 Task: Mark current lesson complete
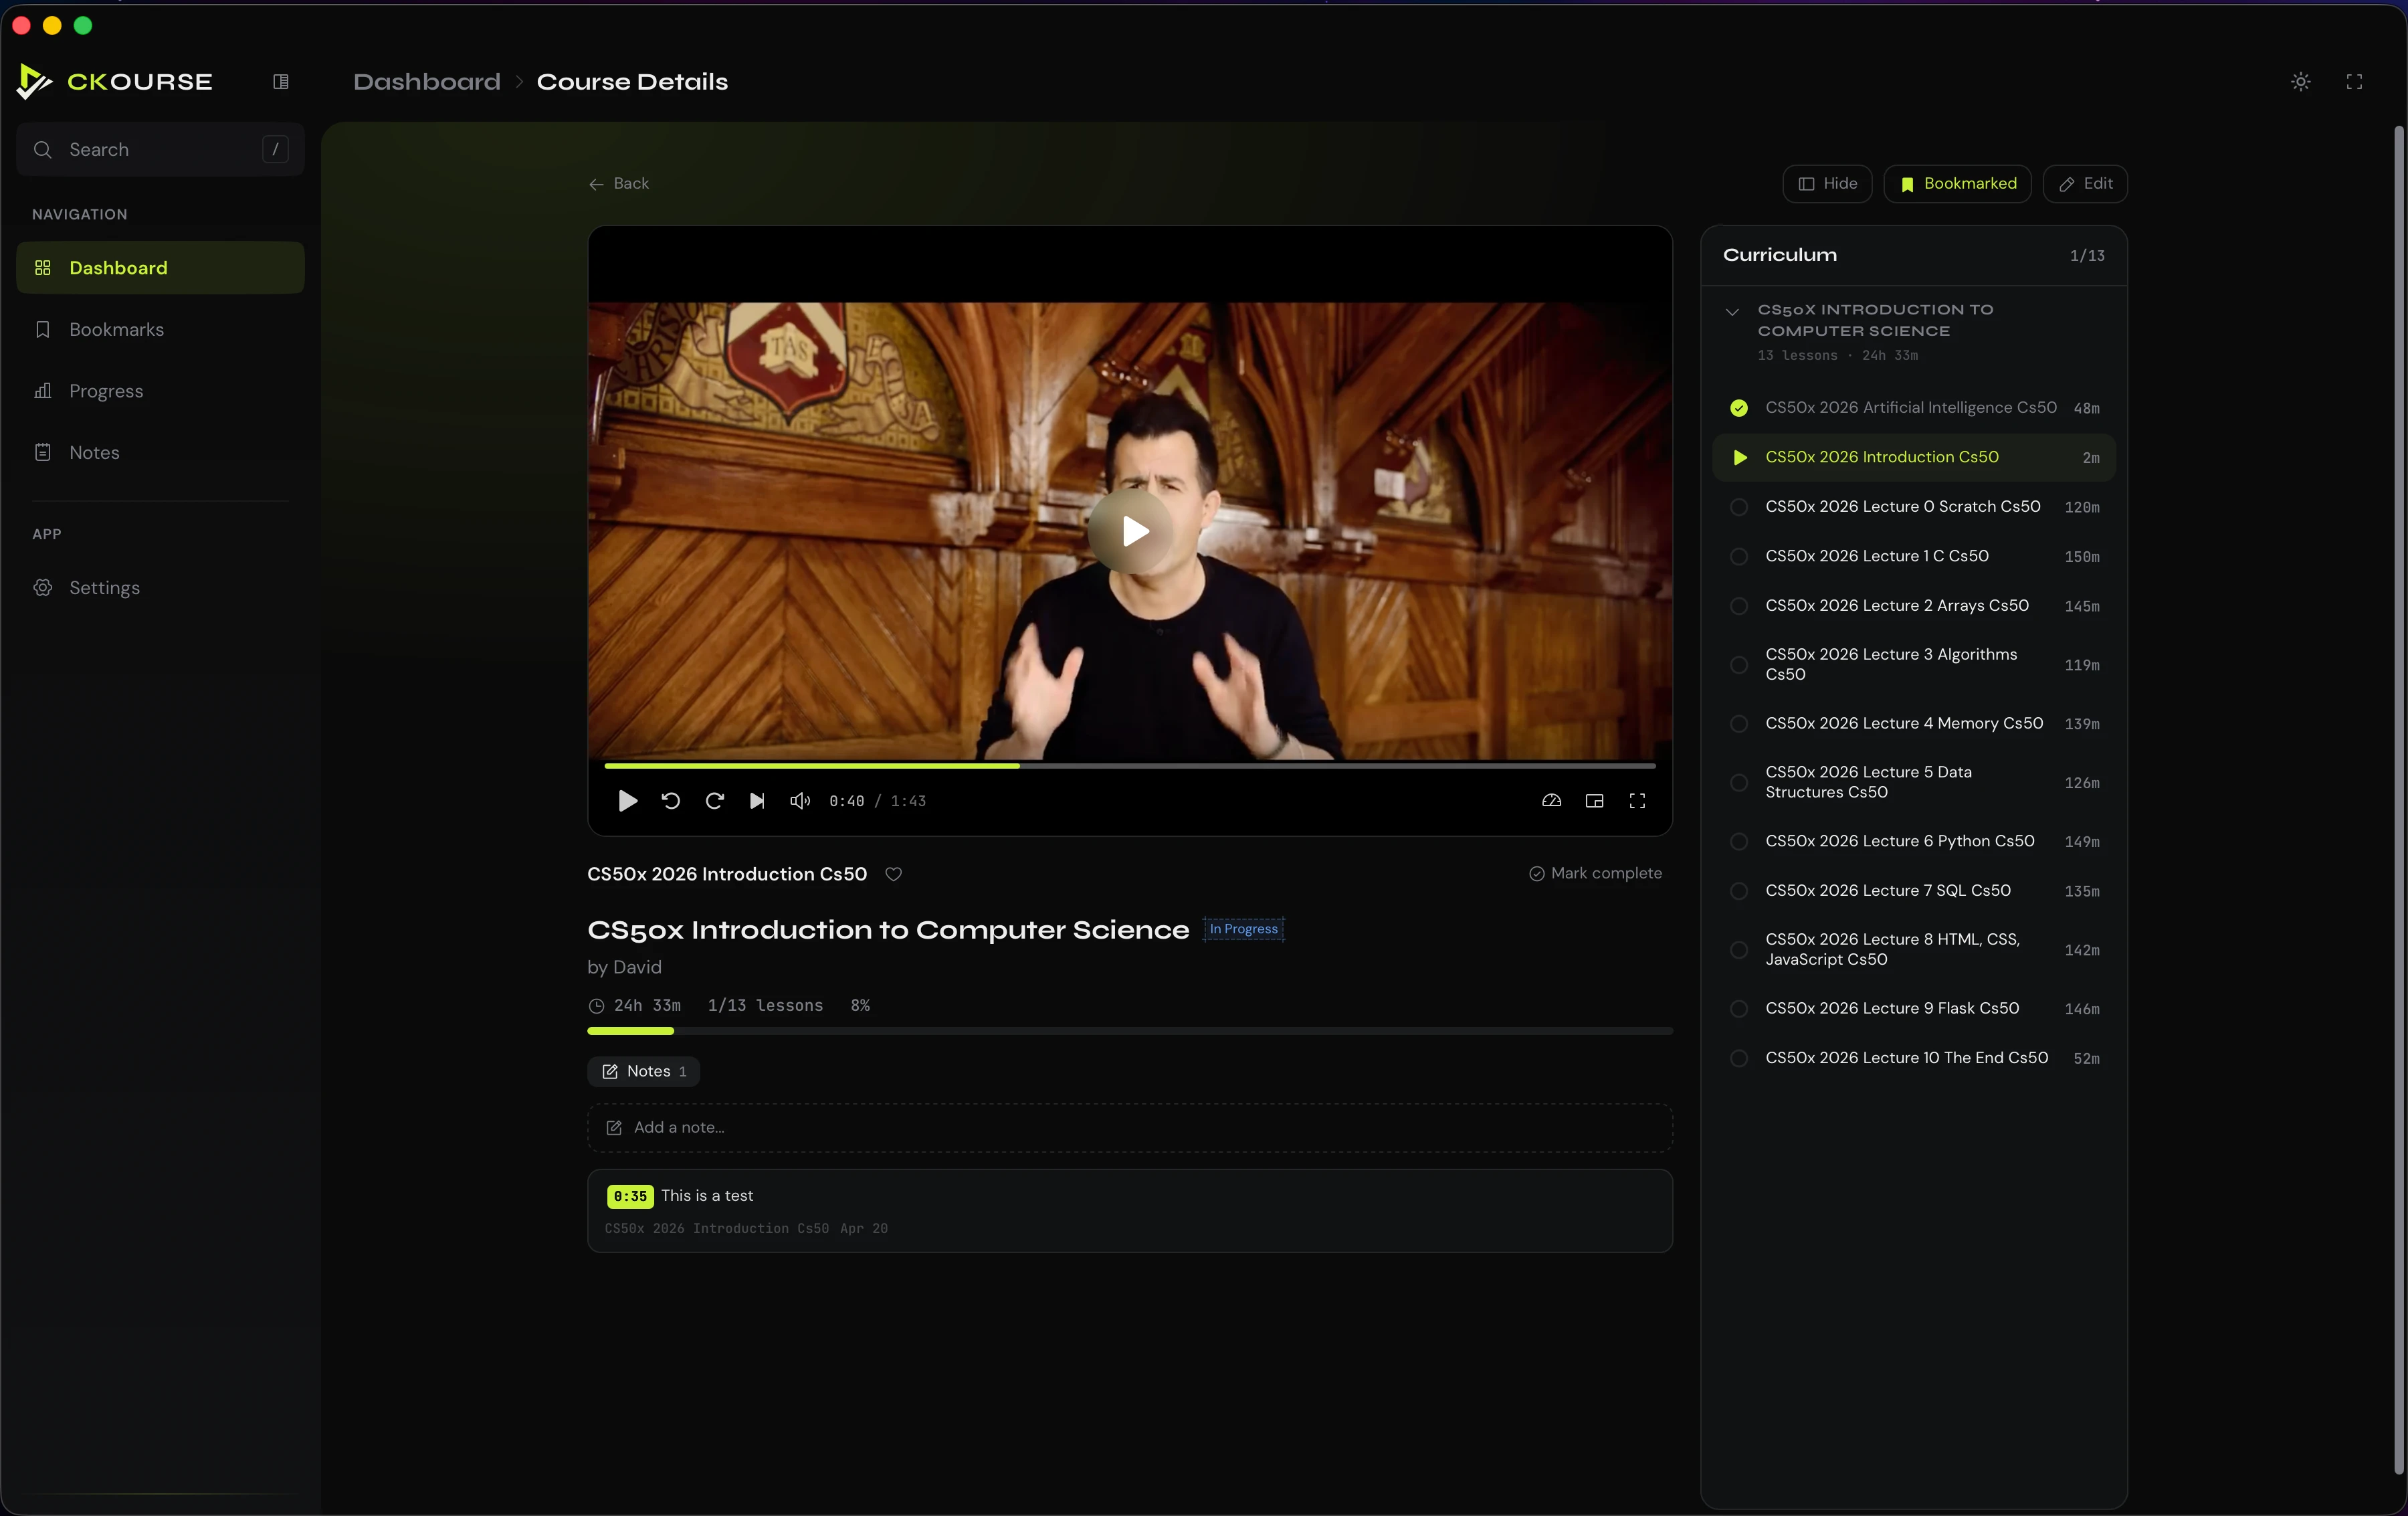pyautogui.click(x=1595, y=873)
